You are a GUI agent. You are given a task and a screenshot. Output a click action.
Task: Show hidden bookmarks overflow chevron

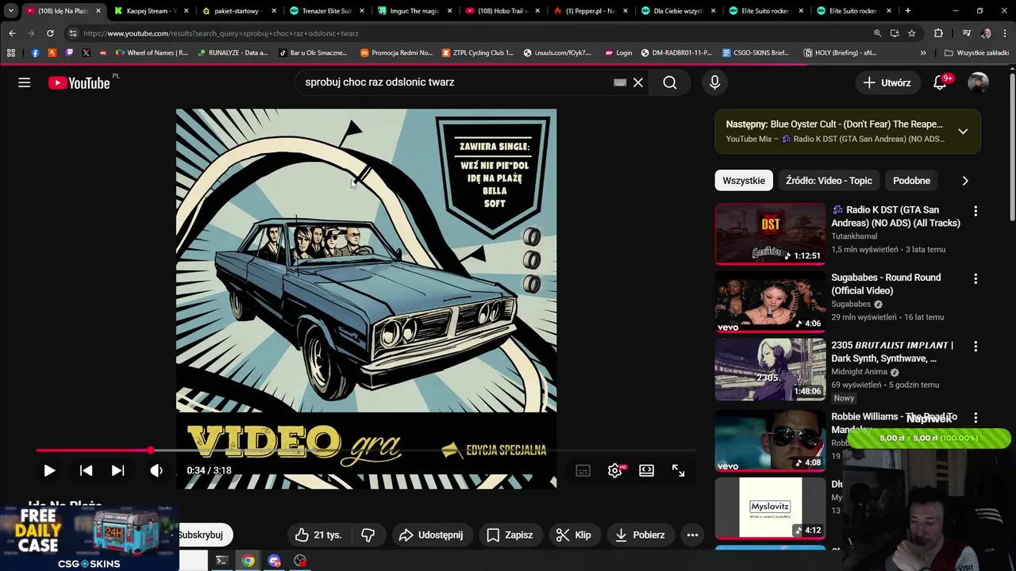click(923, 53)
